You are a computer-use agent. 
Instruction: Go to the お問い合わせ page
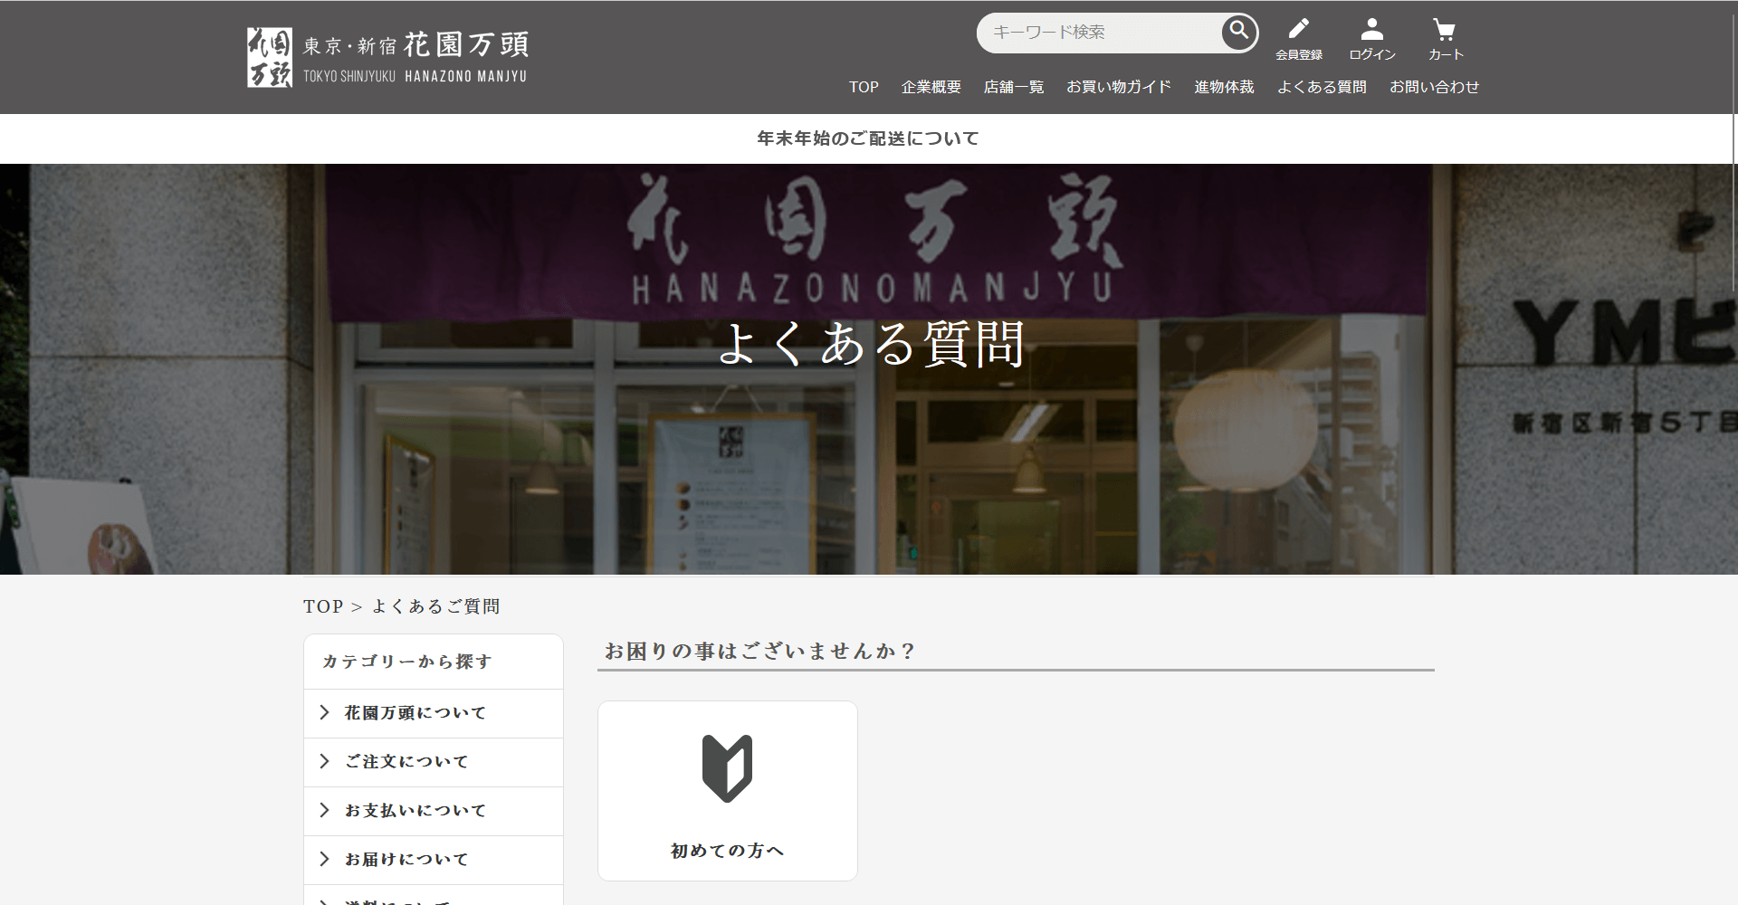(1434, 87)
